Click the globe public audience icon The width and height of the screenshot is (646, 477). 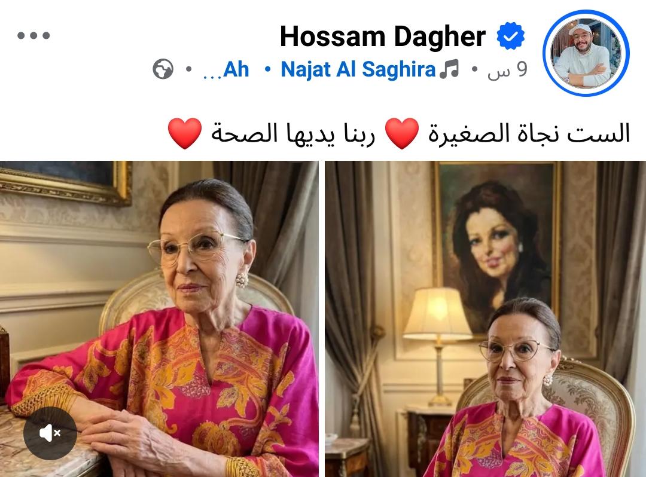point(163,69)
